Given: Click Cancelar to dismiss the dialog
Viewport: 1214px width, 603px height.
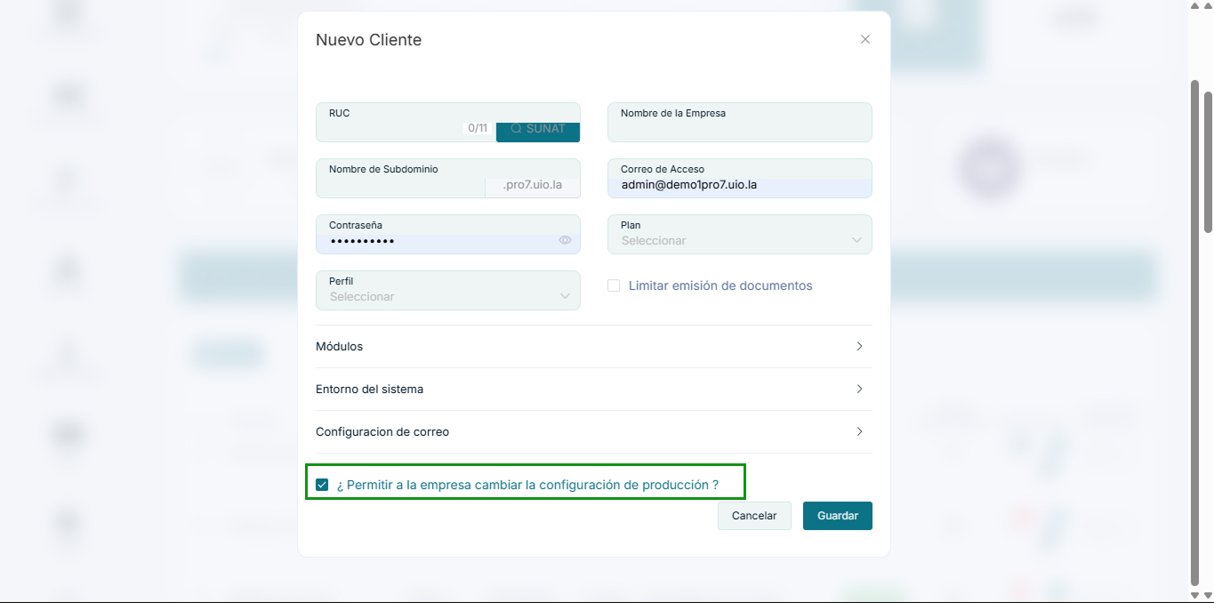Looking at the screenshot, I should [753, 515].
